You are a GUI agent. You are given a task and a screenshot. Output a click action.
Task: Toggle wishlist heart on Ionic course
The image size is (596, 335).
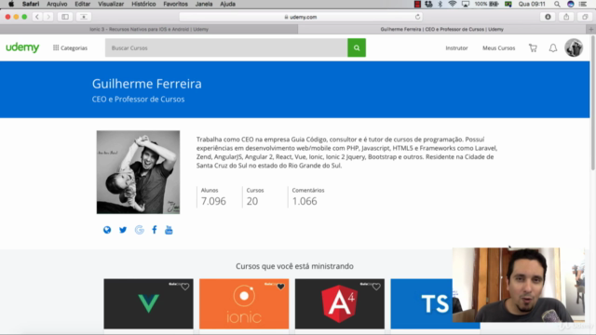point(280,287)
